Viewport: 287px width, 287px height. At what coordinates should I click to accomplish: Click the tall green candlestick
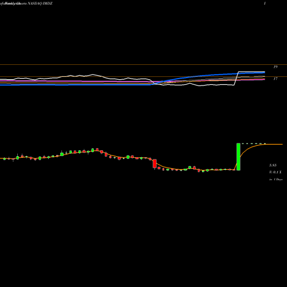pos(238,157)
